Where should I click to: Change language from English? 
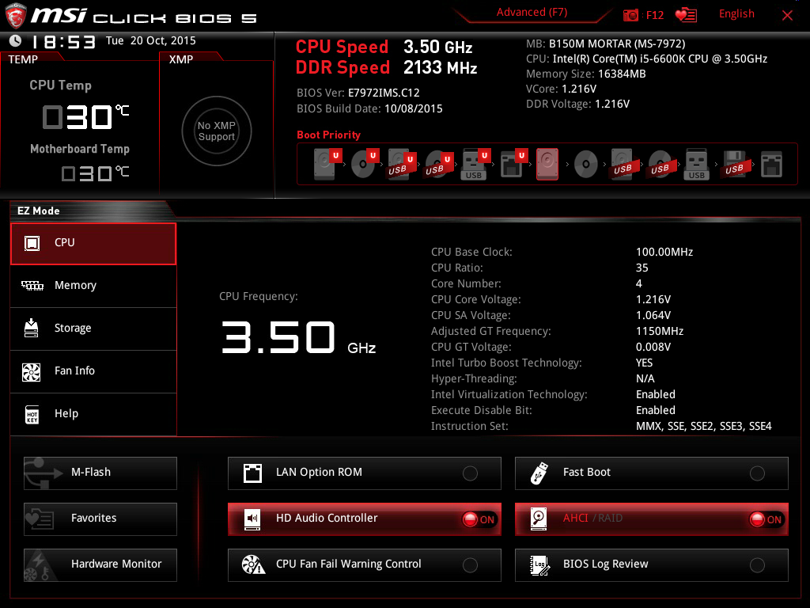pos(736,14)
